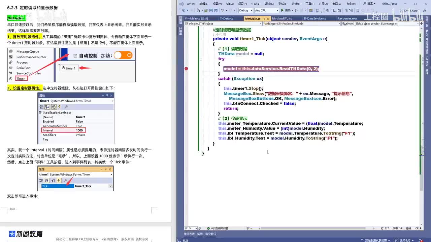Expand the start target dropdown arrow
Viewport: 431px width, 242px height.
coord(292,10)
